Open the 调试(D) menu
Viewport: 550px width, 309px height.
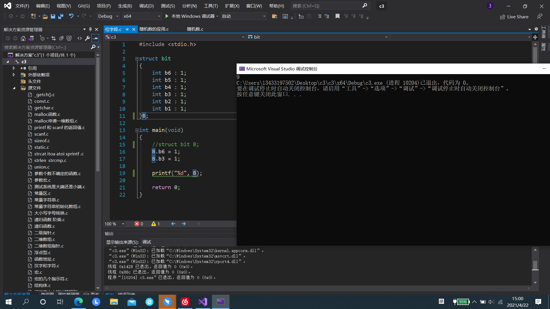click(146, 6)
